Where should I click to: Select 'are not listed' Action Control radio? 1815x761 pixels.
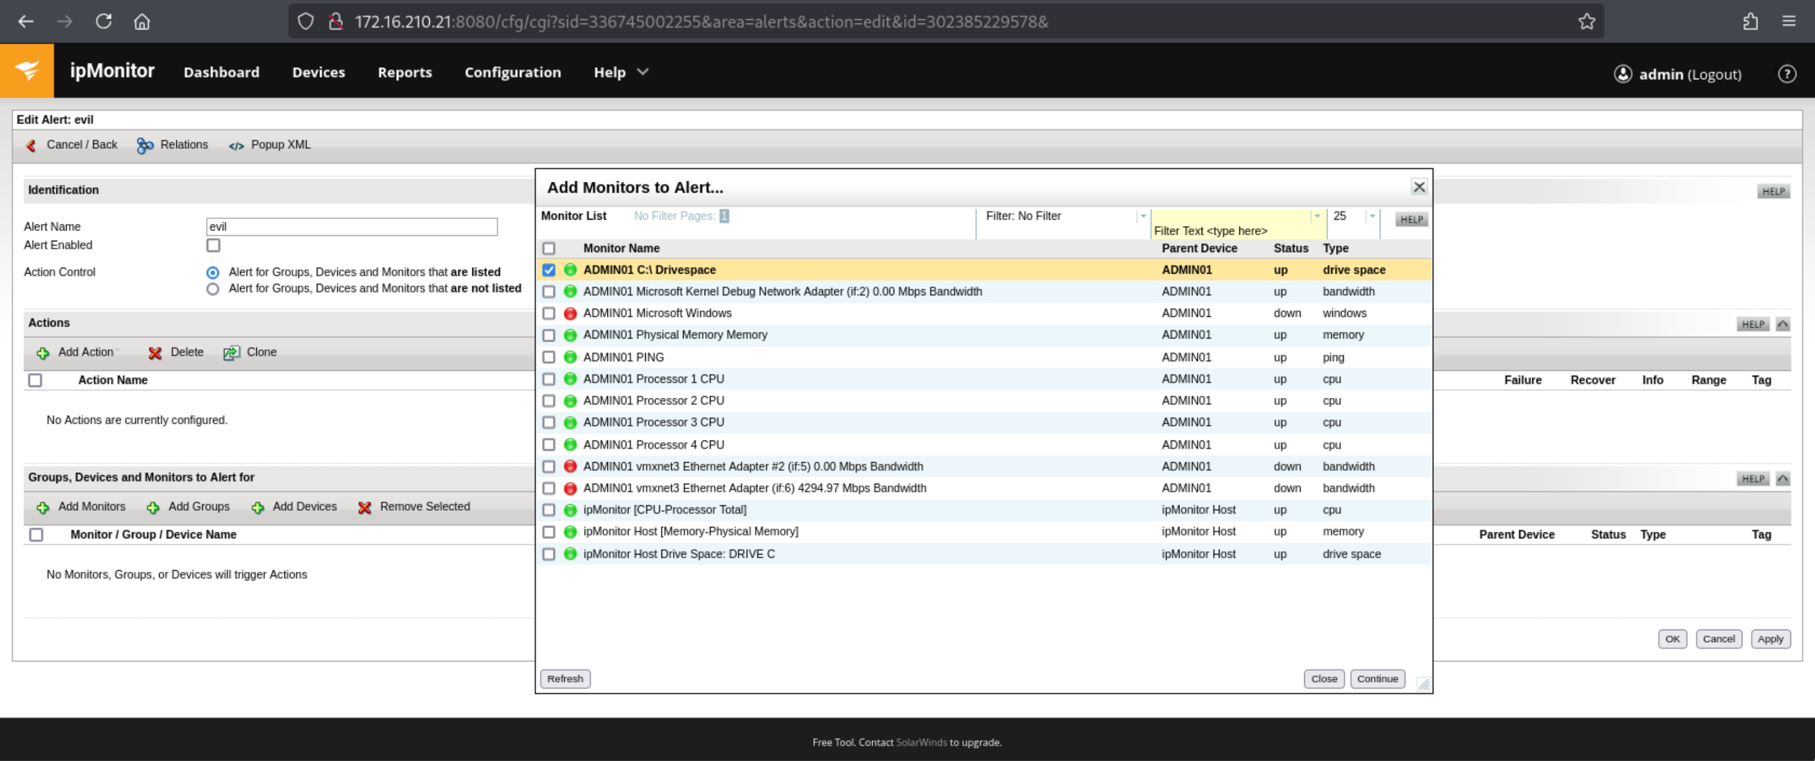(213, 289)
